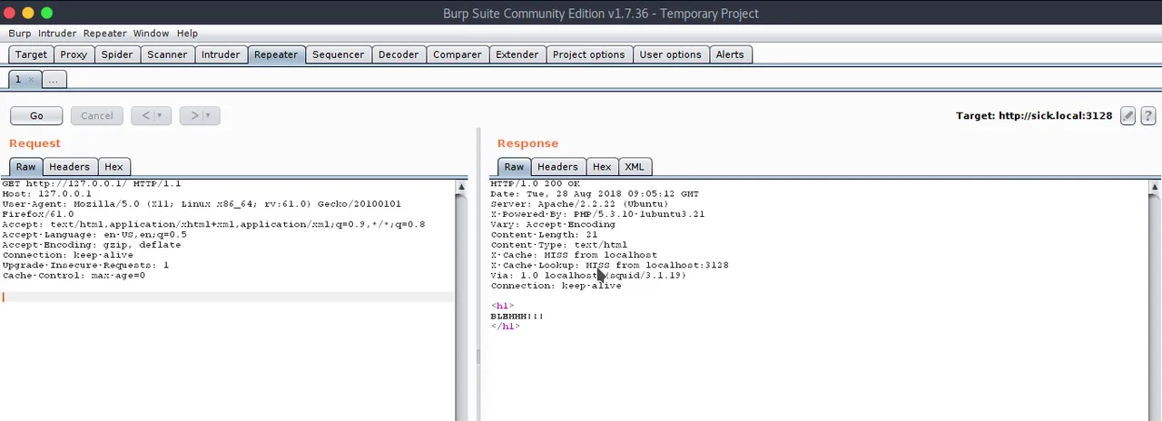This screenshot has height=421, width=1162.
Task: Click the 'Upgrade-Insecure-Requests: 1' line
Action: pos(85,266)
